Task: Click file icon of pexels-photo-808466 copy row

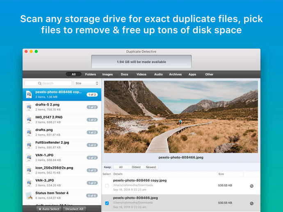Action: [x=29, y=95]
